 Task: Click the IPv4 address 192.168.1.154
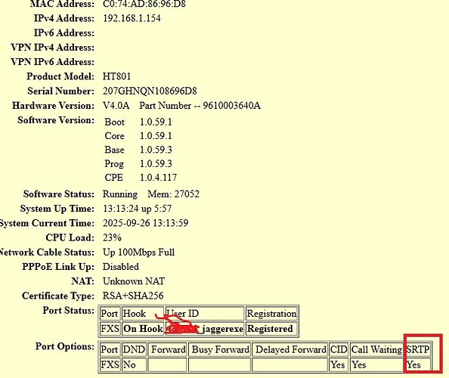click(x=132, y=18)
